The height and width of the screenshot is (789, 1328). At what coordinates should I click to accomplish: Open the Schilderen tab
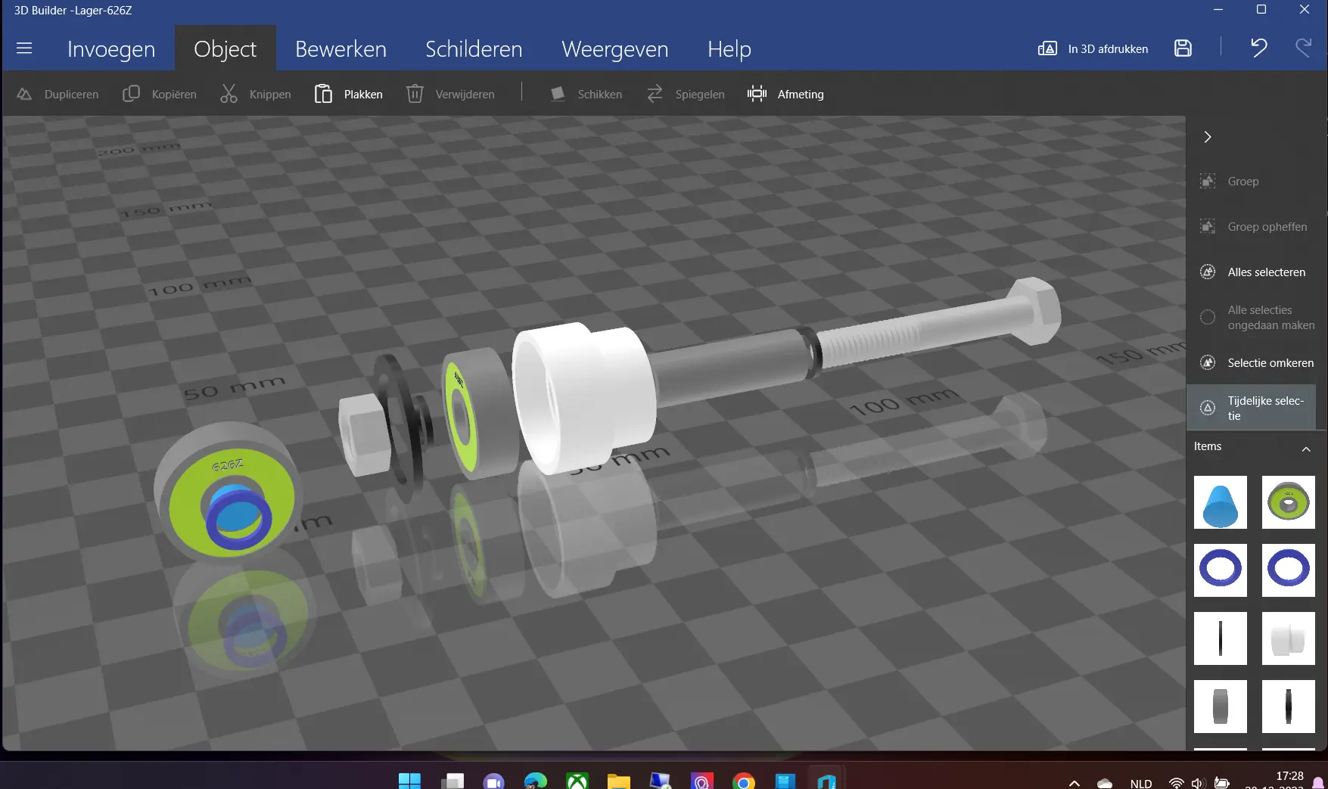click(474, 49)
